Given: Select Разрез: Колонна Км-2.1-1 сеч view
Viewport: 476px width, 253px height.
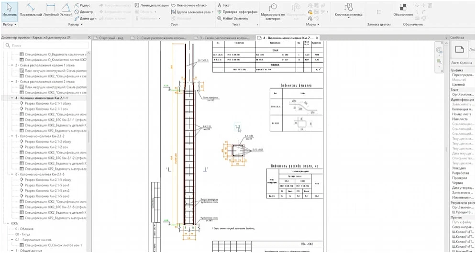Looking at the screenshot, I should (x=44, y=109).
